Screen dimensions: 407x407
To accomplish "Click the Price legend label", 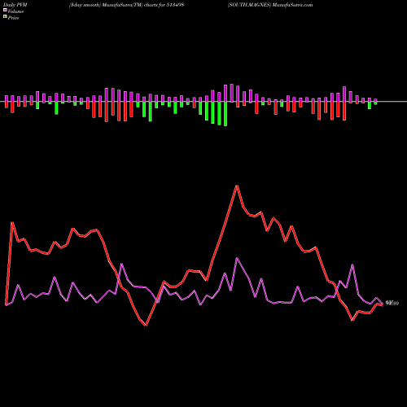I will (x=13, y=18).
